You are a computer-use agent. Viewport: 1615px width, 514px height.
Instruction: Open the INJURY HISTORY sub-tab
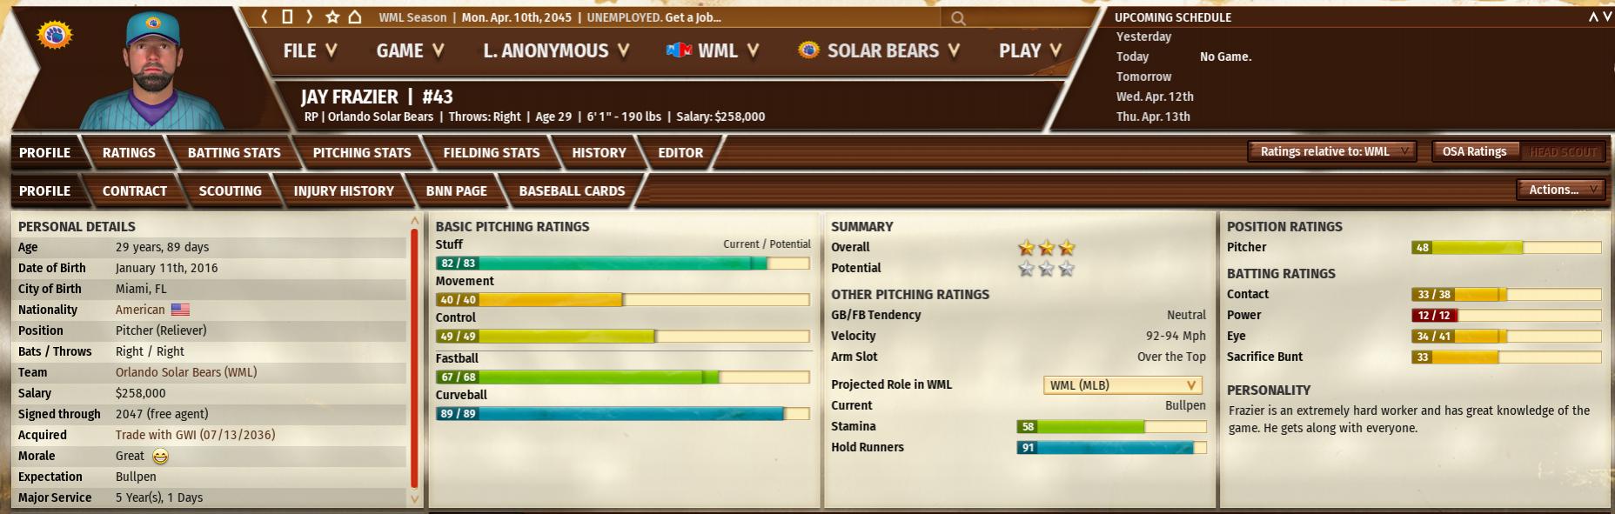(x=344, y=190)
